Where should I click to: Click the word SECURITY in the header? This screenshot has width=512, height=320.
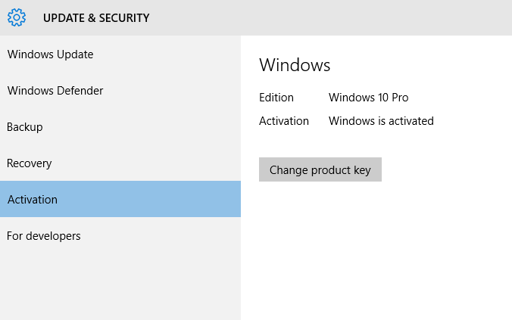[x=124, y=18]
